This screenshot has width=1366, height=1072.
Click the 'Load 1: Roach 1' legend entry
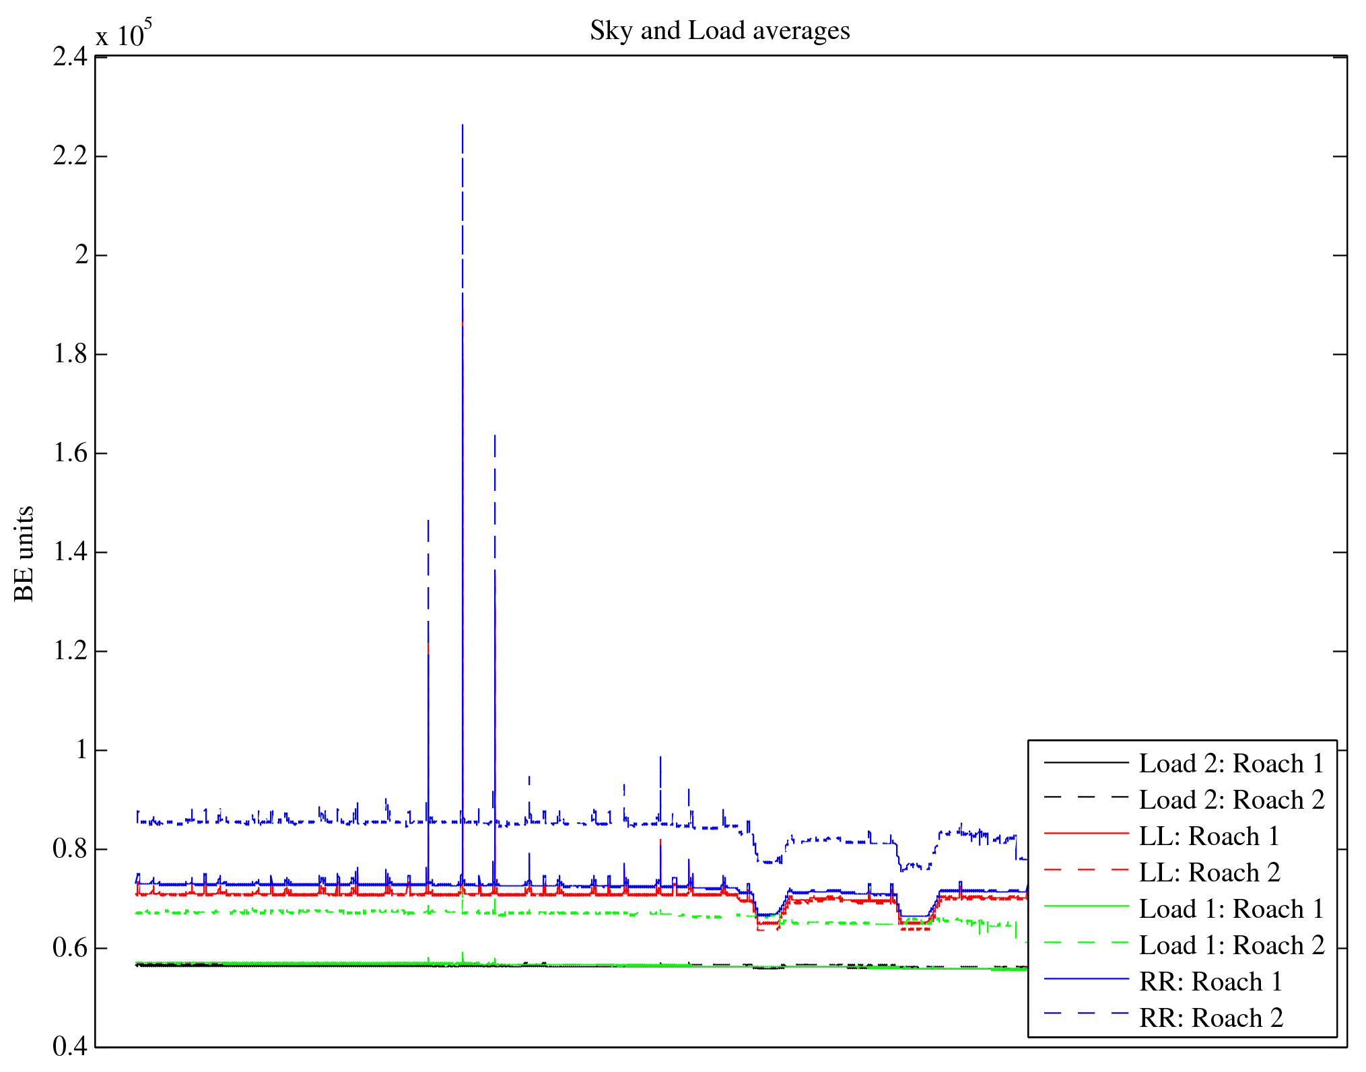[1231, 909]
